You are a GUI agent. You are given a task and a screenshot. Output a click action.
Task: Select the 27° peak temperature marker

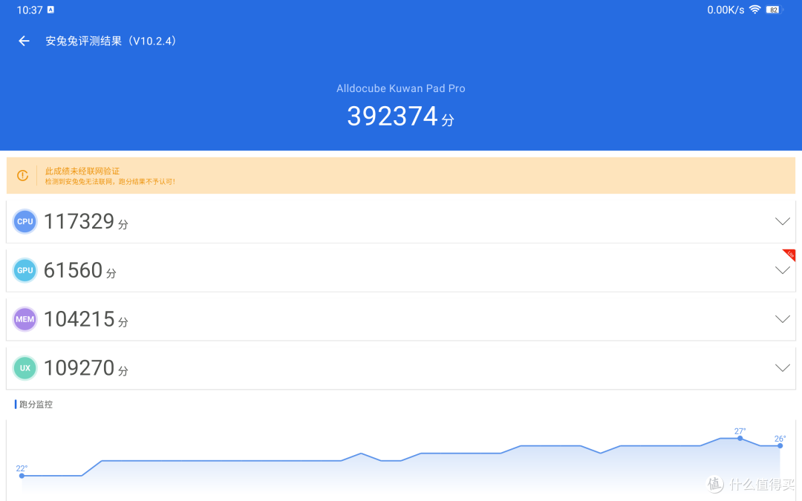point(740,438)
